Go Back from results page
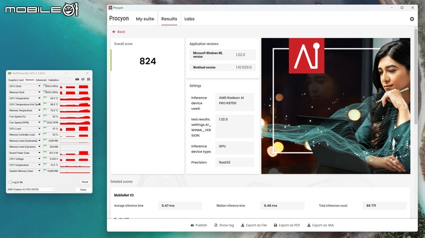 (119, 32)
